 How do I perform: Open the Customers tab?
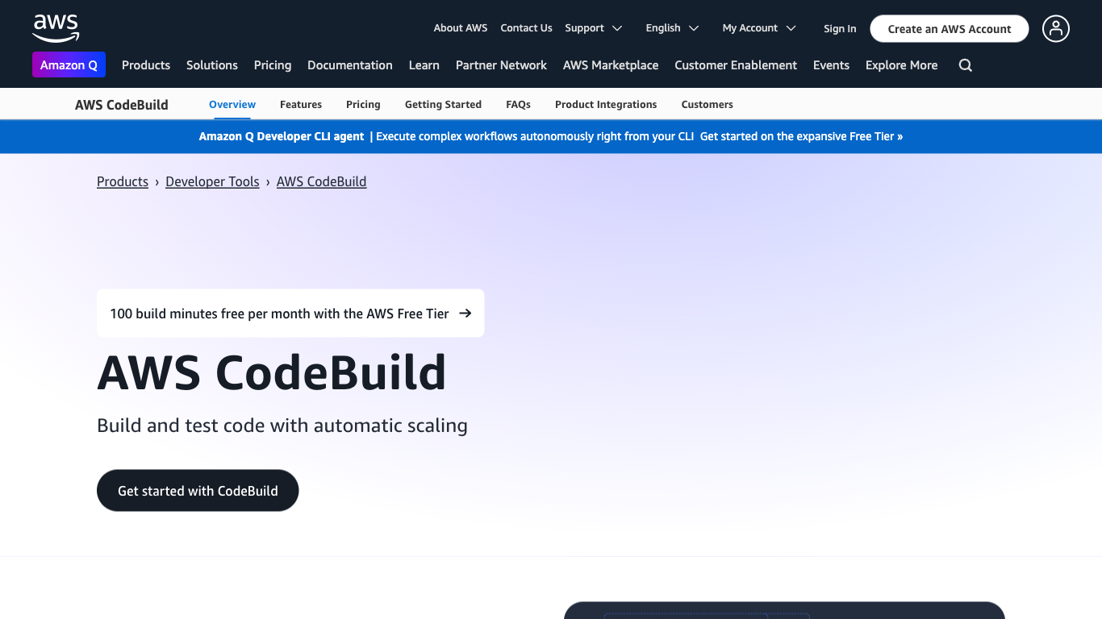click(708, 105)
